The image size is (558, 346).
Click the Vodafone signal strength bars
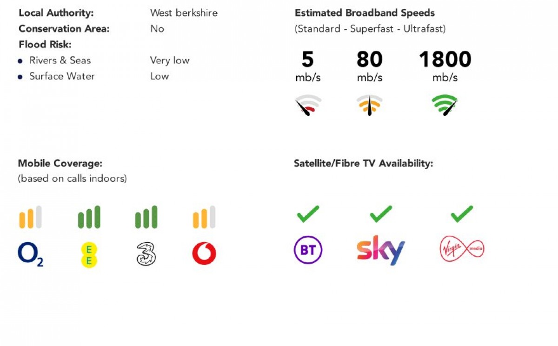[204, 217]
